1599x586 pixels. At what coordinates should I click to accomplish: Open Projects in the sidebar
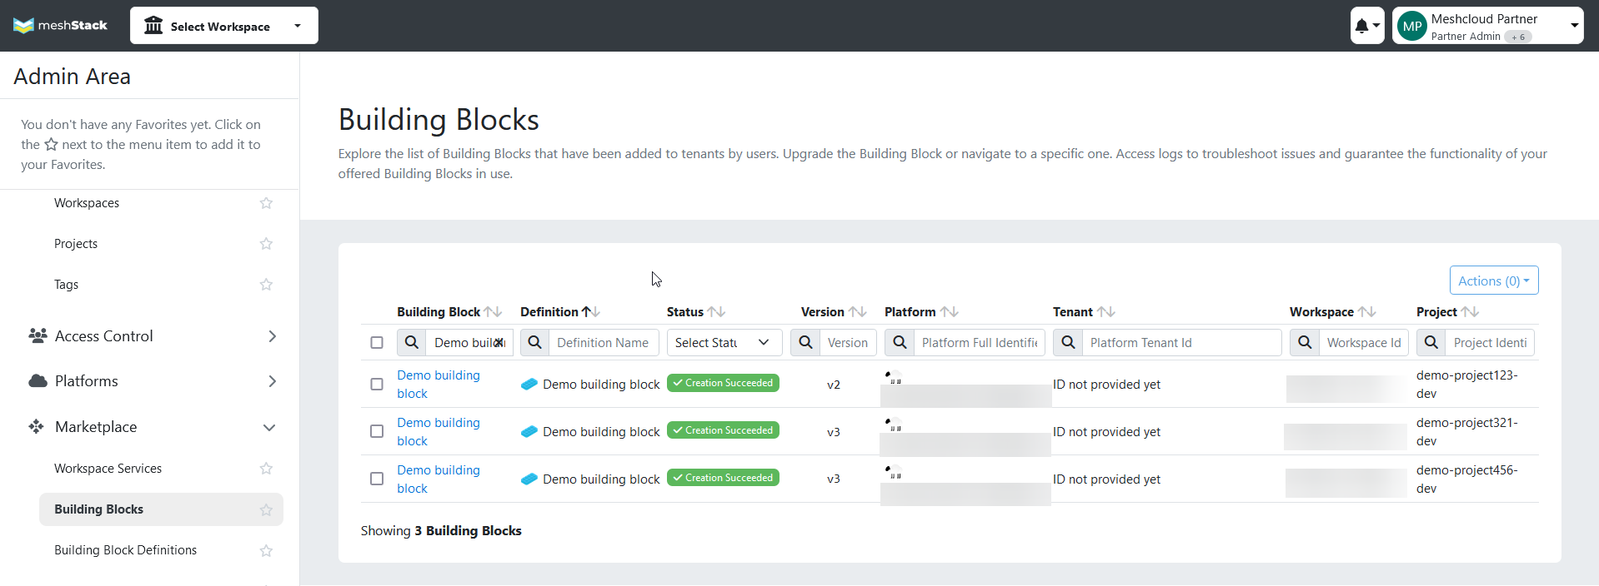click(76, 244)
